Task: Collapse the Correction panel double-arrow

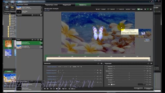Action: (x=151, y=64)
